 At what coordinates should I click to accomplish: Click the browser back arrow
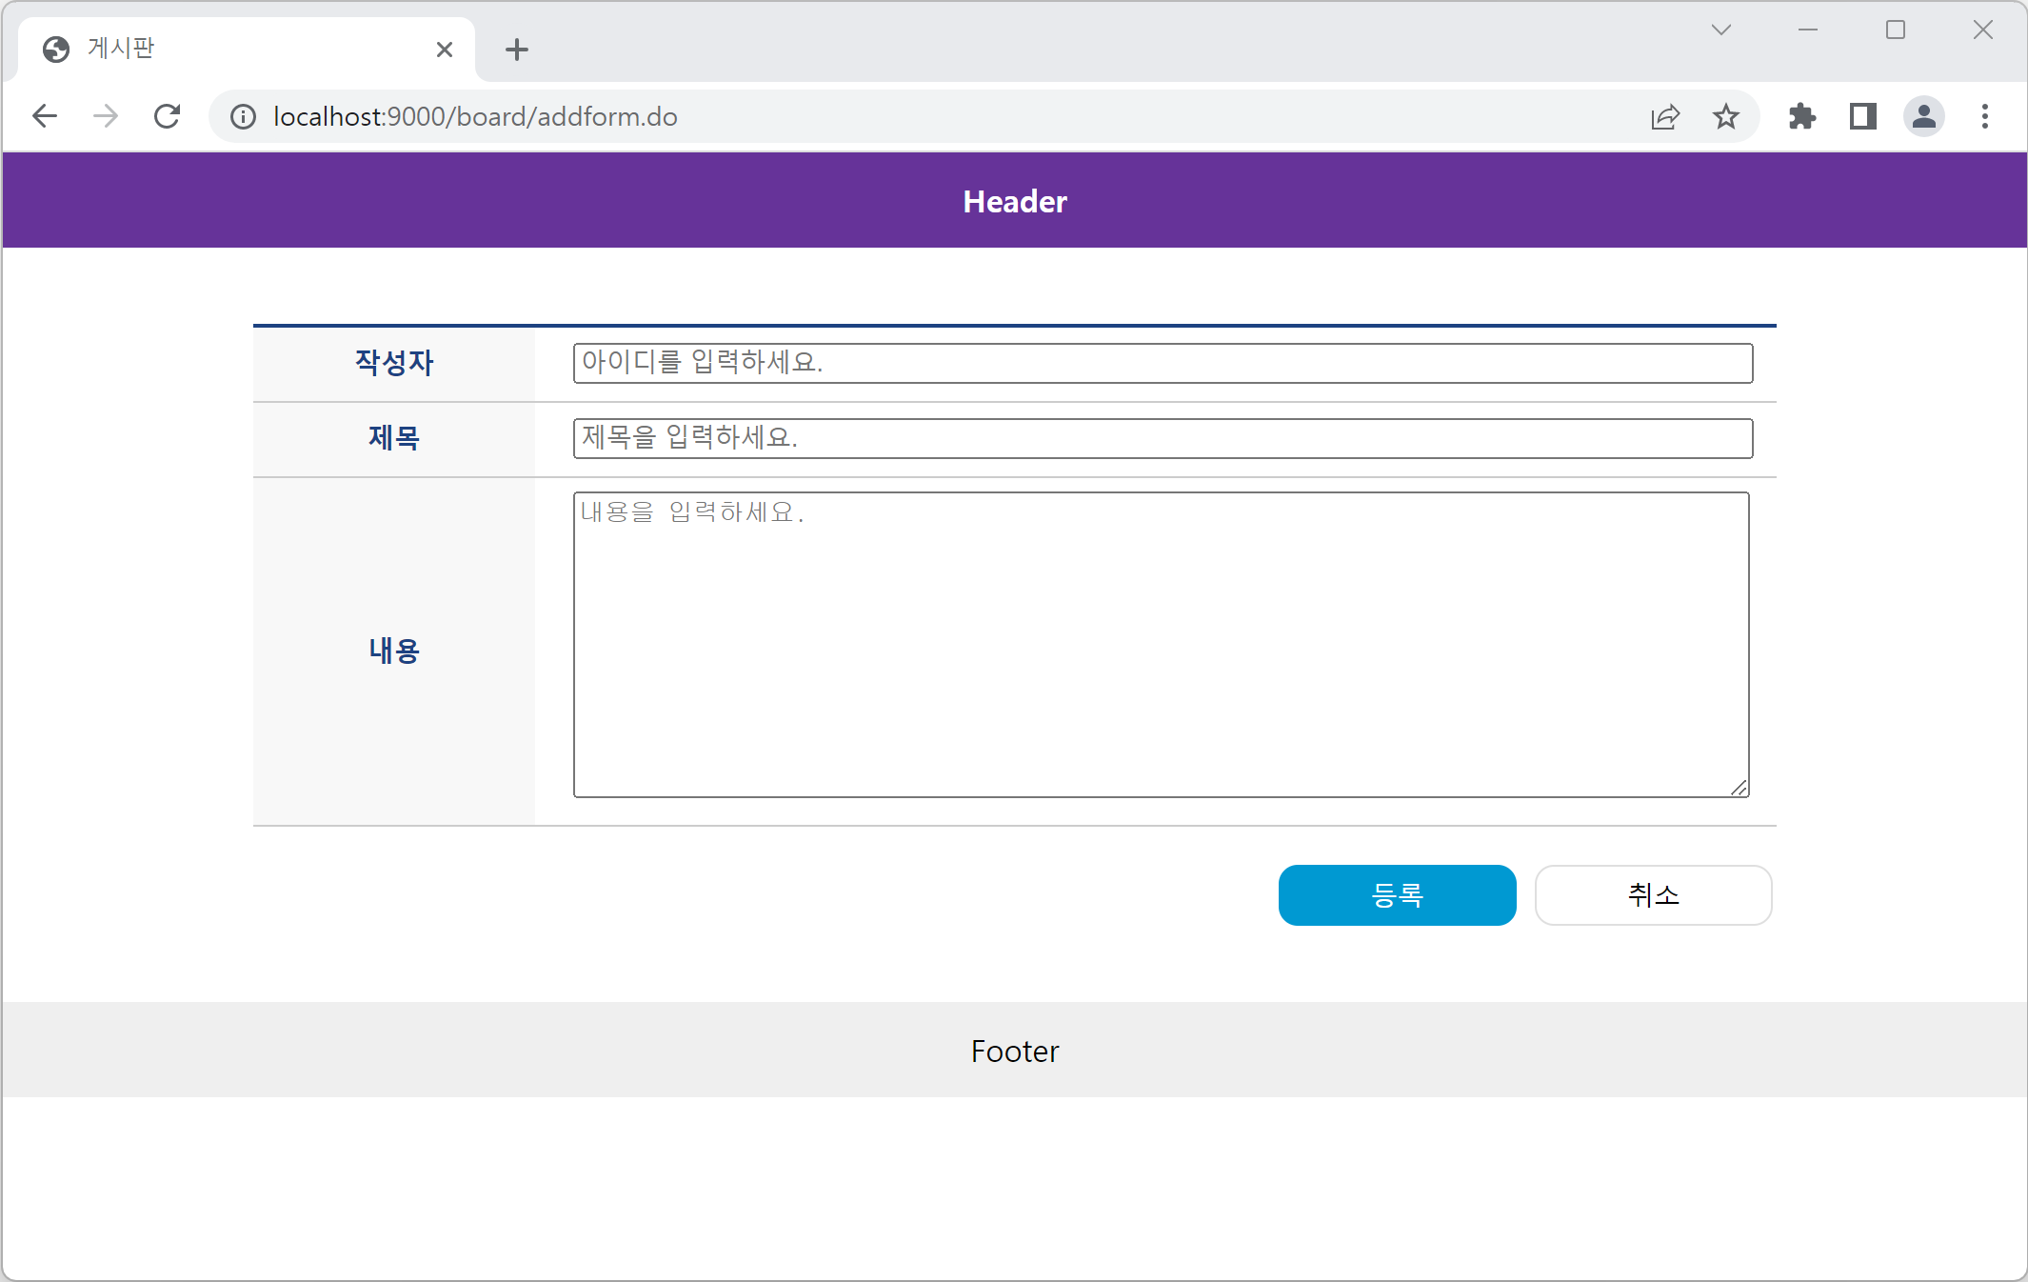click(45, 116)
